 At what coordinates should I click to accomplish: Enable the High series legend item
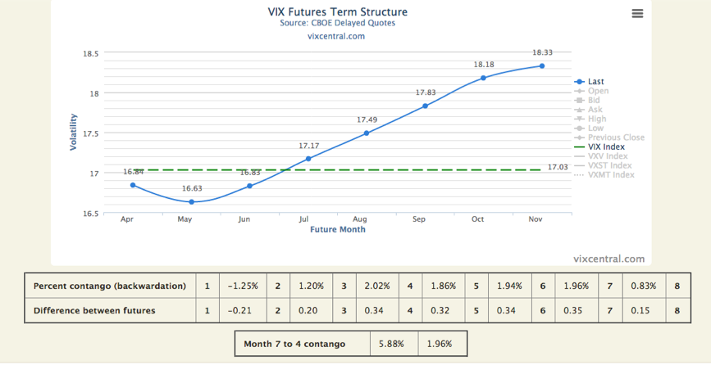pos(597,119)
